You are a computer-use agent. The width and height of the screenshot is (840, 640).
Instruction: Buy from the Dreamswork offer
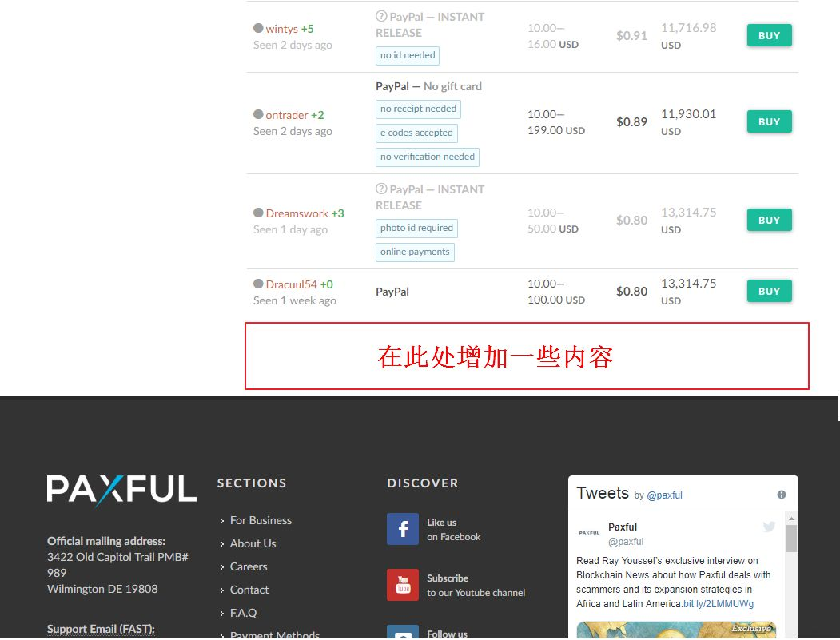click(x=770, y=220)
